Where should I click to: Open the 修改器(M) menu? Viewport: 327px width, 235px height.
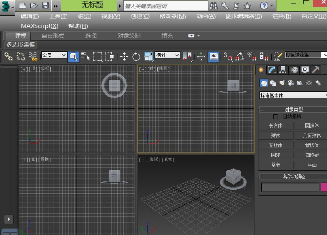point(173,16)
